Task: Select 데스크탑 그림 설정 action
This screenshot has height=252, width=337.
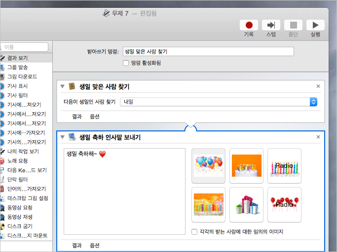Action: (x=26, y=198)
